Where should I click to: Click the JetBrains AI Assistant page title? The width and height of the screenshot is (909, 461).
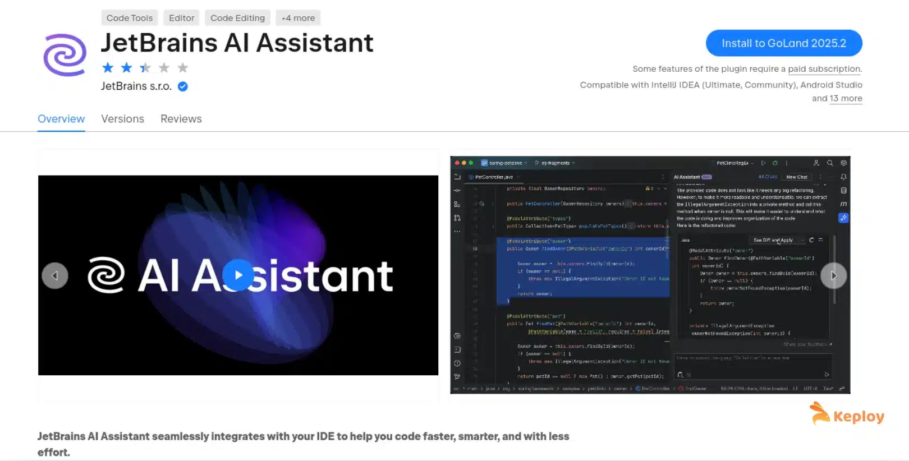(x=237, y=43)
